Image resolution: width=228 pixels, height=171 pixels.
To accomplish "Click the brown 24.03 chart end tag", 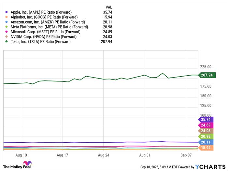I will (206, 131).
